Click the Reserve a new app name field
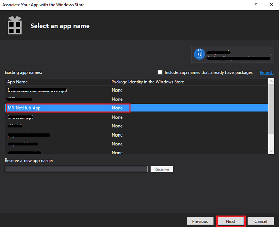The height and width of the screenshot is (227, 279). coord(76,169)
